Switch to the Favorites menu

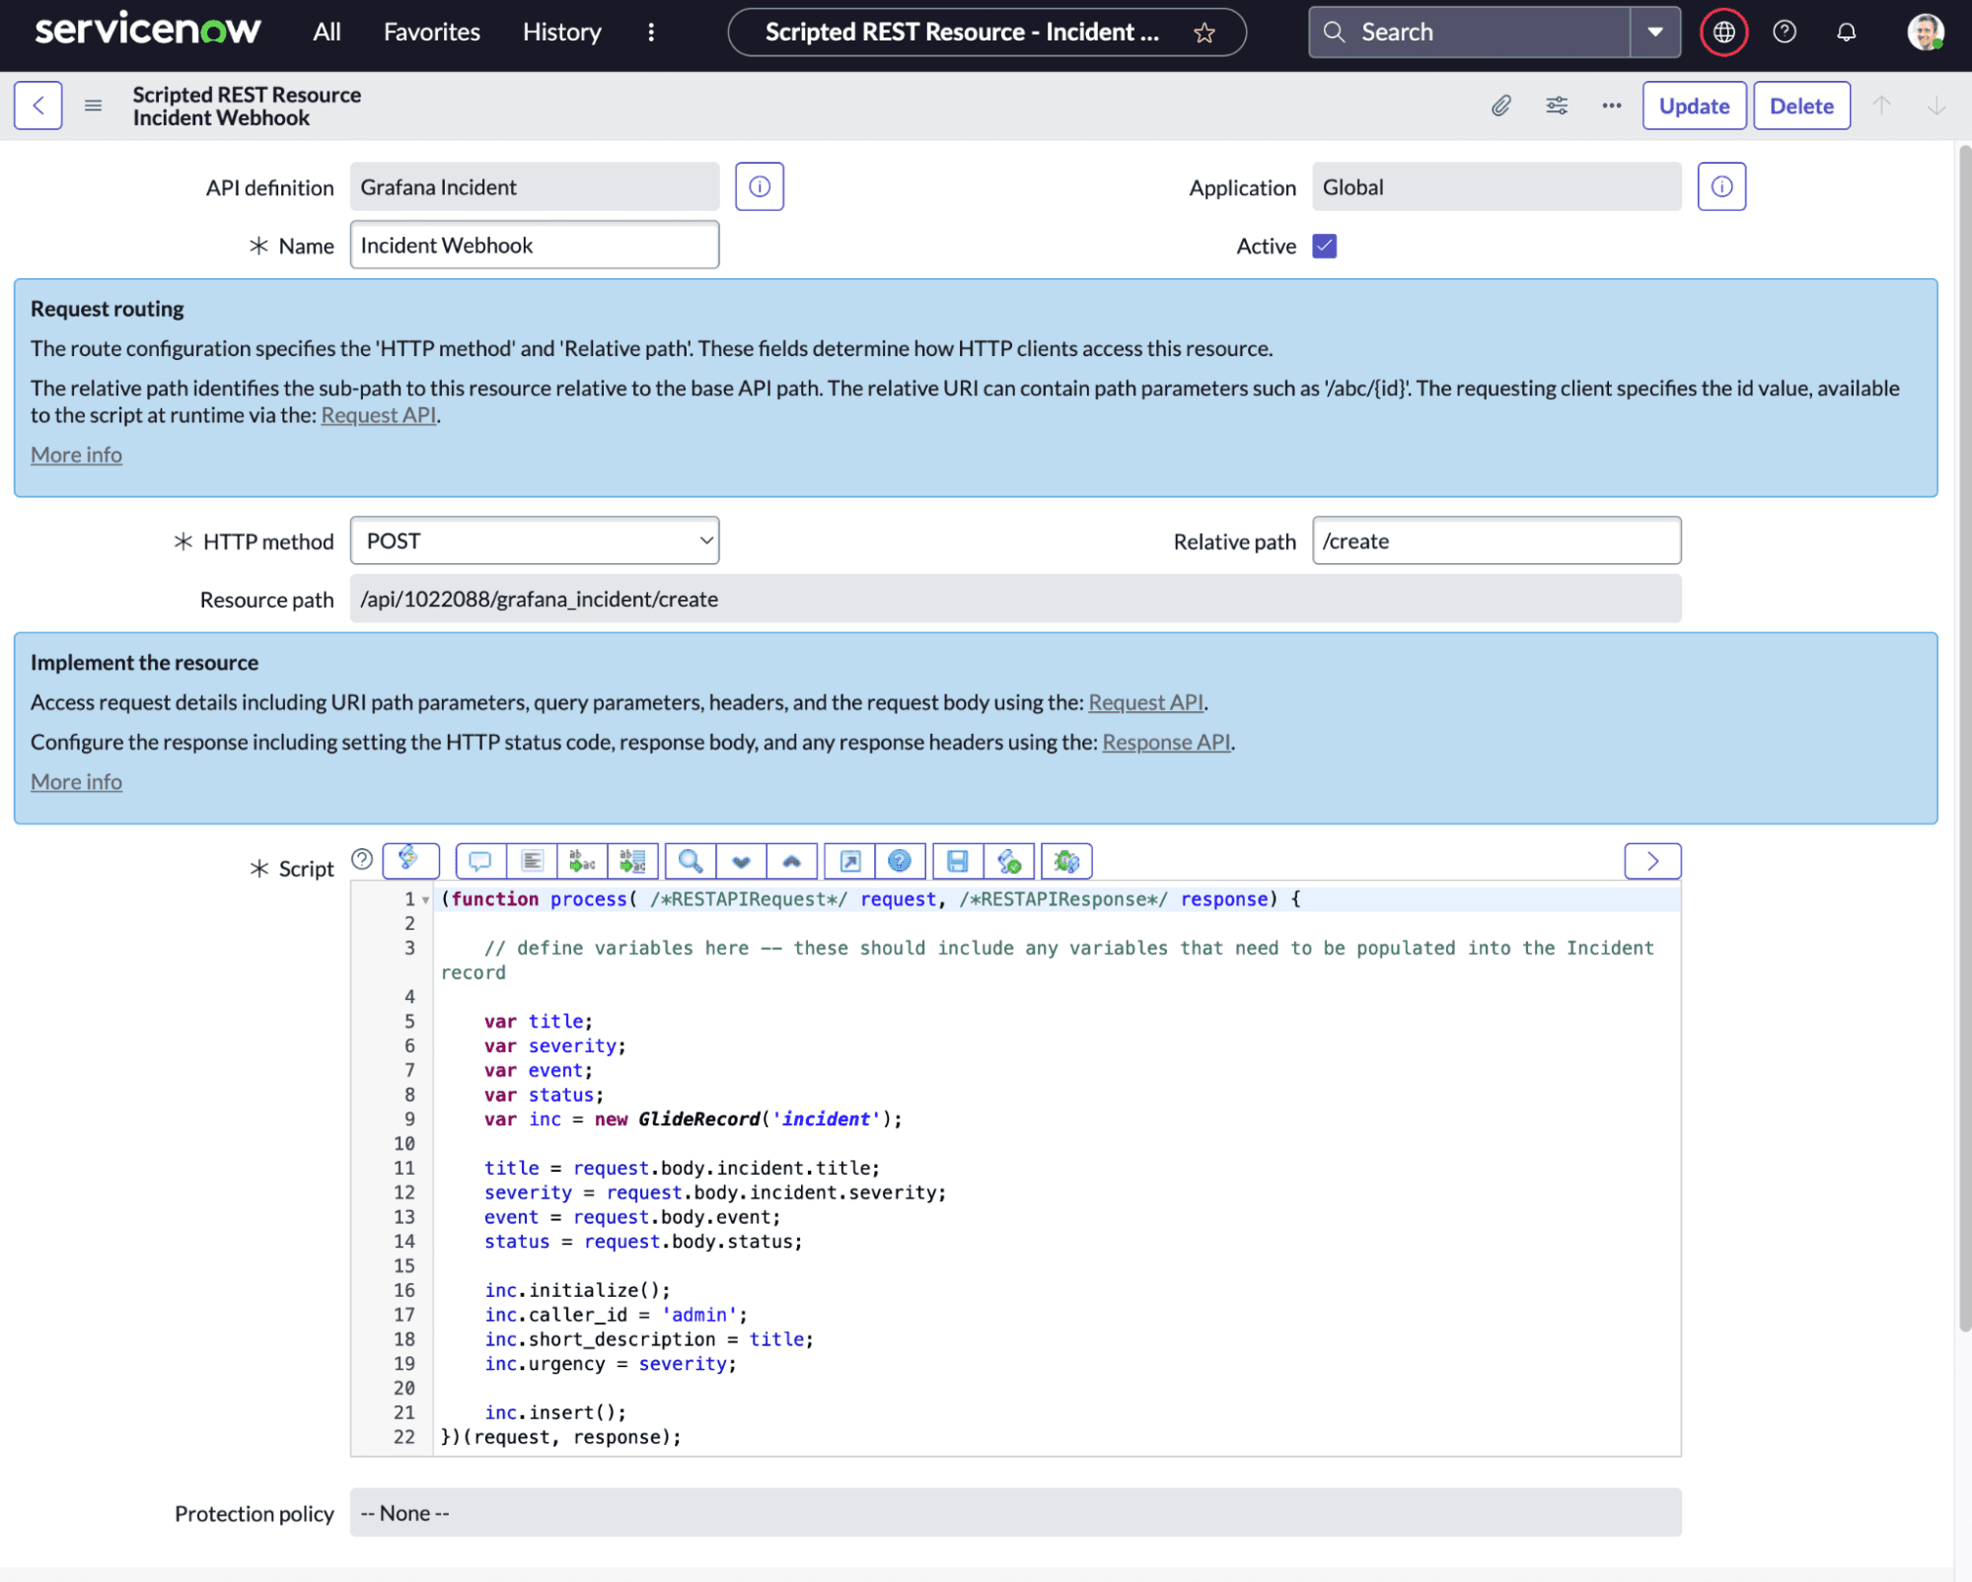(430, 32)
